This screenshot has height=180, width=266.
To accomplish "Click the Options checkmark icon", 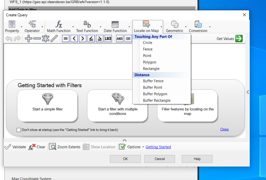I will pyautogui.click(x=122, y=147).
